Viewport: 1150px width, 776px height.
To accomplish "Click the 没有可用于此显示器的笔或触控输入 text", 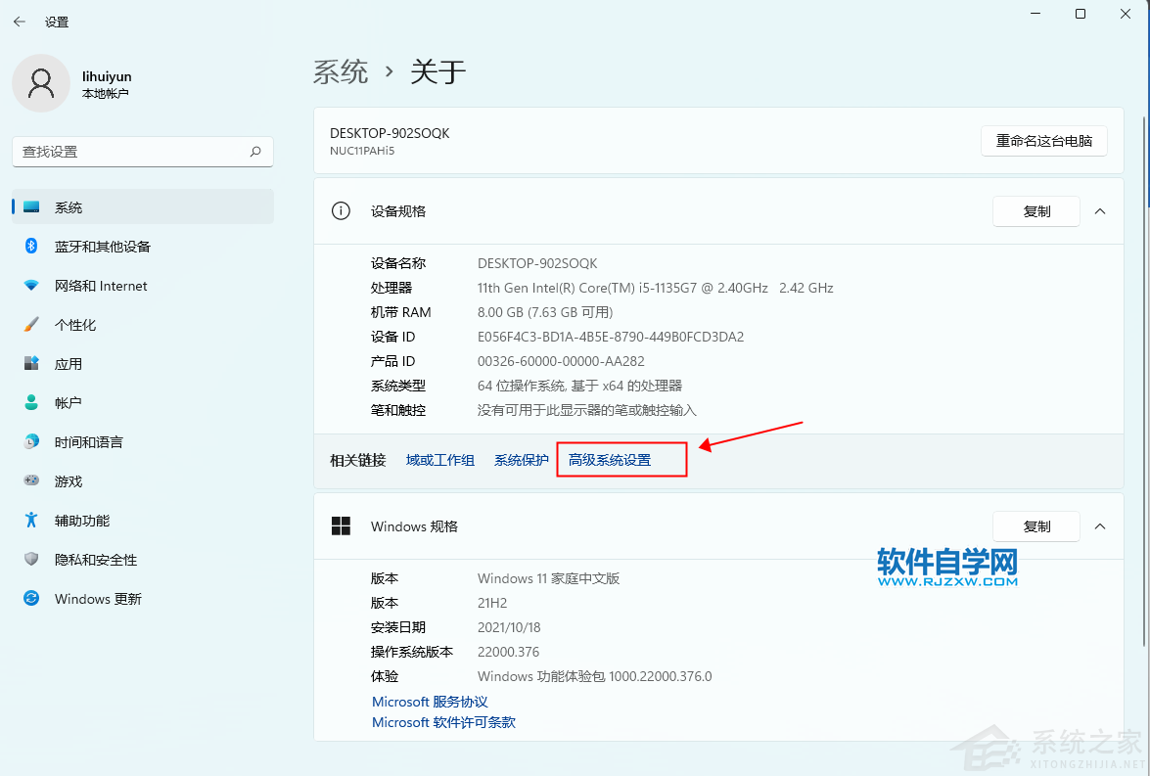I will [586, 410].
